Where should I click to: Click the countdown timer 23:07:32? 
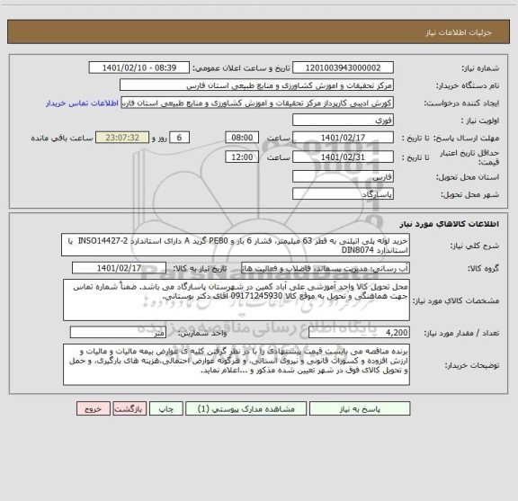coord(122,138)
